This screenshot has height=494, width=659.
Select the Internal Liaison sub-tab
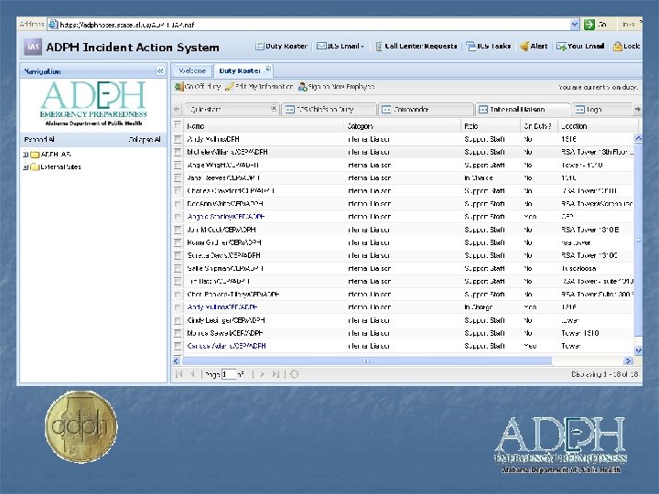click(x=523, y=109)
